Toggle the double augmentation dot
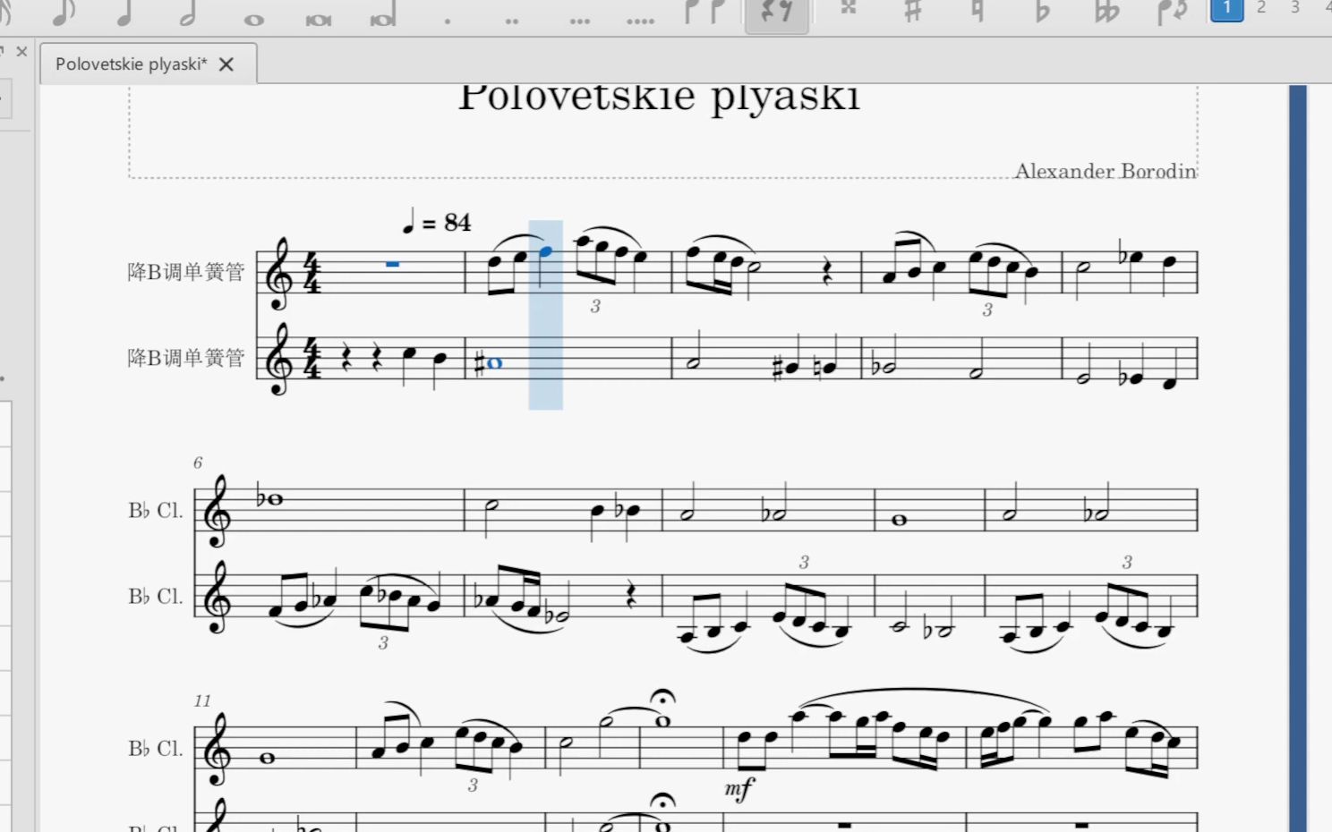The image size is (1332, 832). 512,21
